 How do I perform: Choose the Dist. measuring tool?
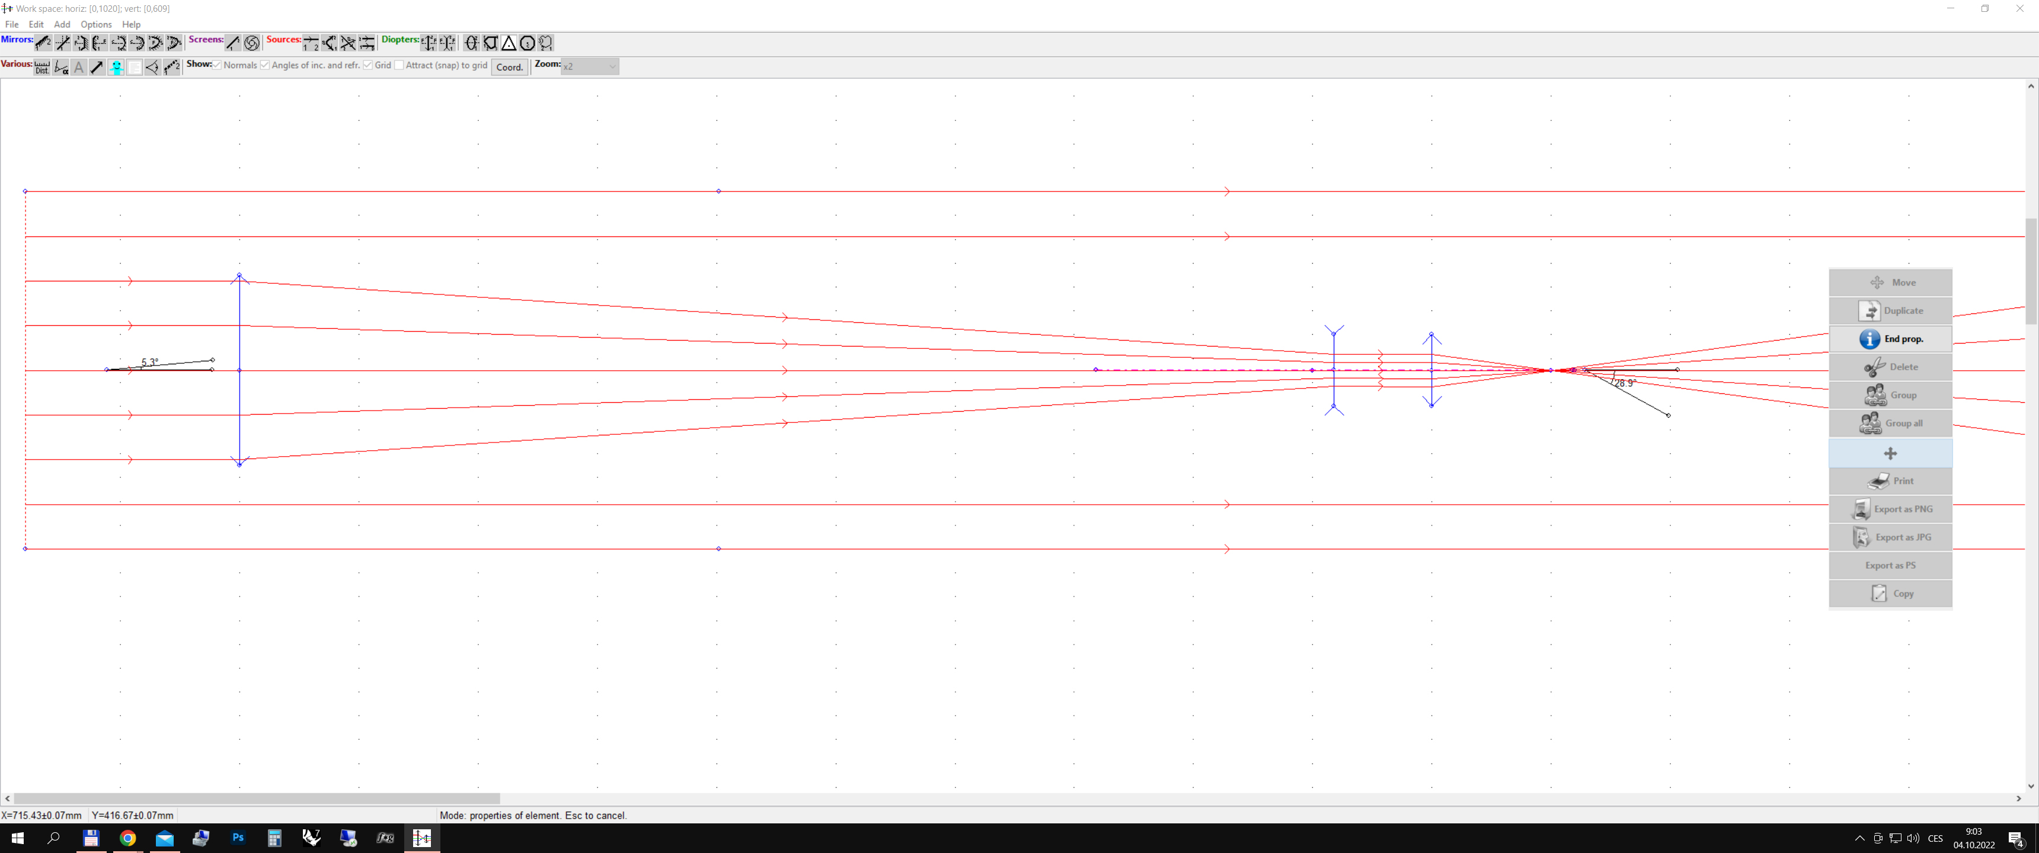pos(42,68)
